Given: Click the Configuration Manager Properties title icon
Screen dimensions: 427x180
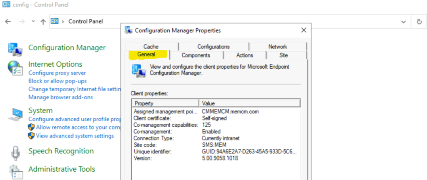Looking at the screenshot, I should coord(128,30).
